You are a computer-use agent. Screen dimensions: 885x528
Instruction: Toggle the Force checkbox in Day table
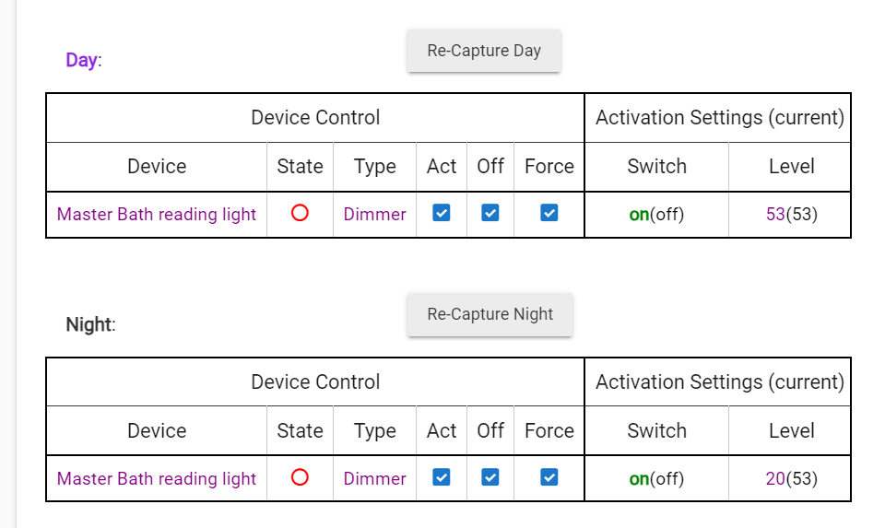tap(549, 213)
